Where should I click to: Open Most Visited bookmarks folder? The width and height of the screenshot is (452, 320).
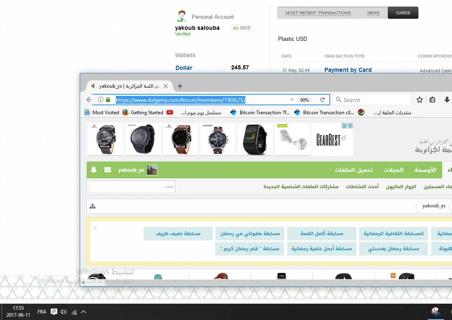click(101, 113)
